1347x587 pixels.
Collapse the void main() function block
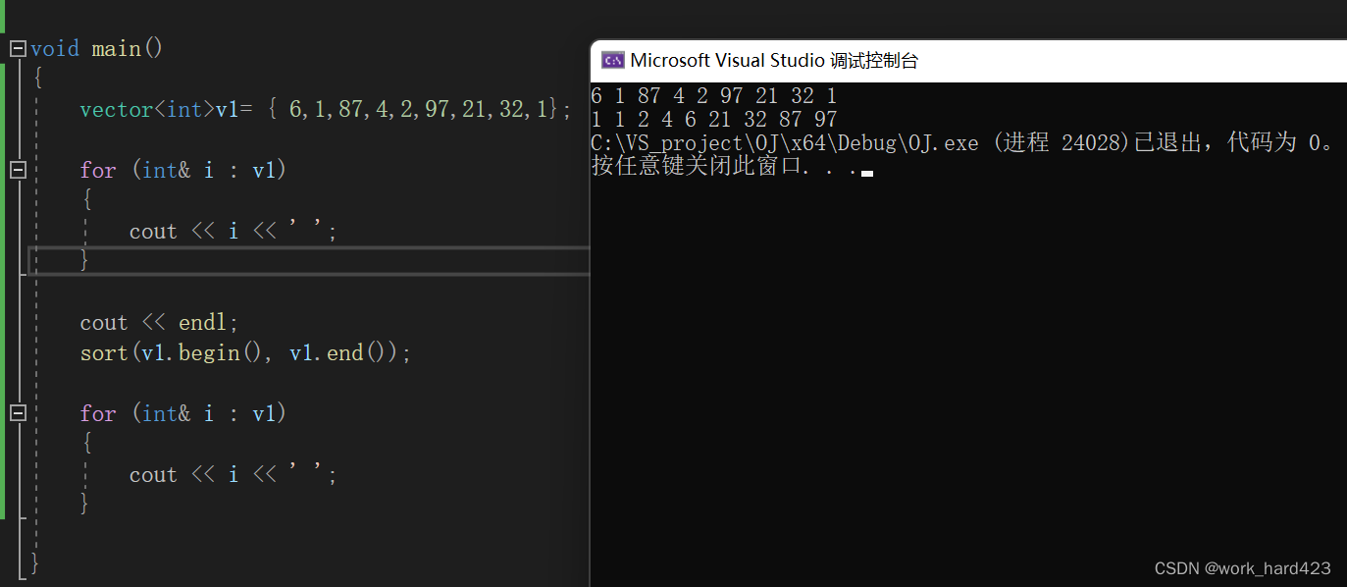[18, 48]
